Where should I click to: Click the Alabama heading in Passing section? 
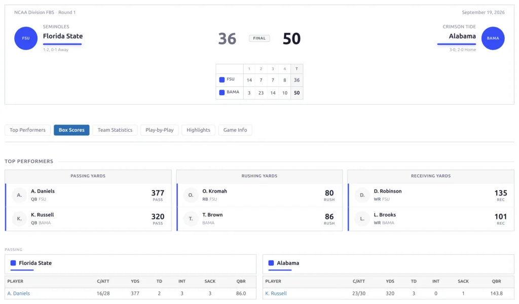click(x=288, y=263)
